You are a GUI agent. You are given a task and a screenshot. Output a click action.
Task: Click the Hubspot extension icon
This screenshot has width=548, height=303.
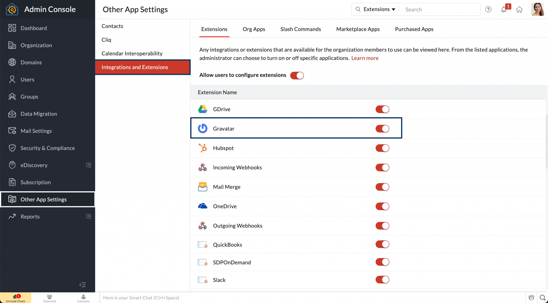[202, 148]
